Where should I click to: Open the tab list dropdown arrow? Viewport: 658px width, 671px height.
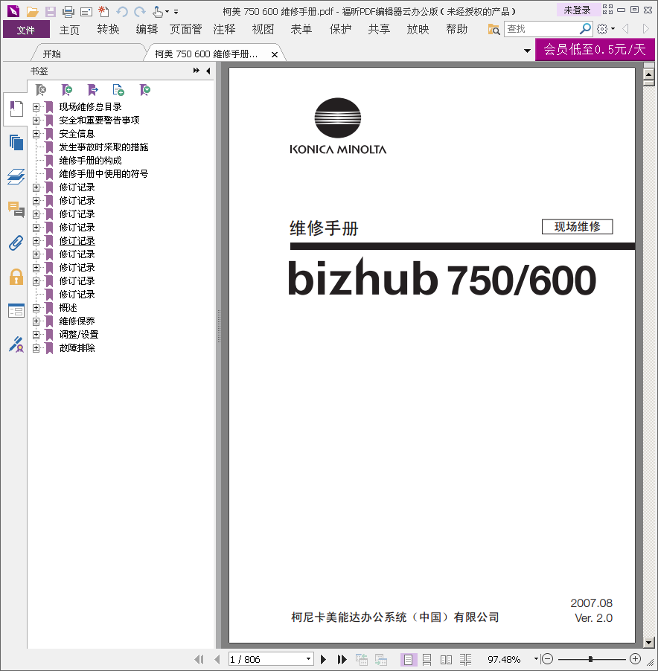(x=528, y=51)
